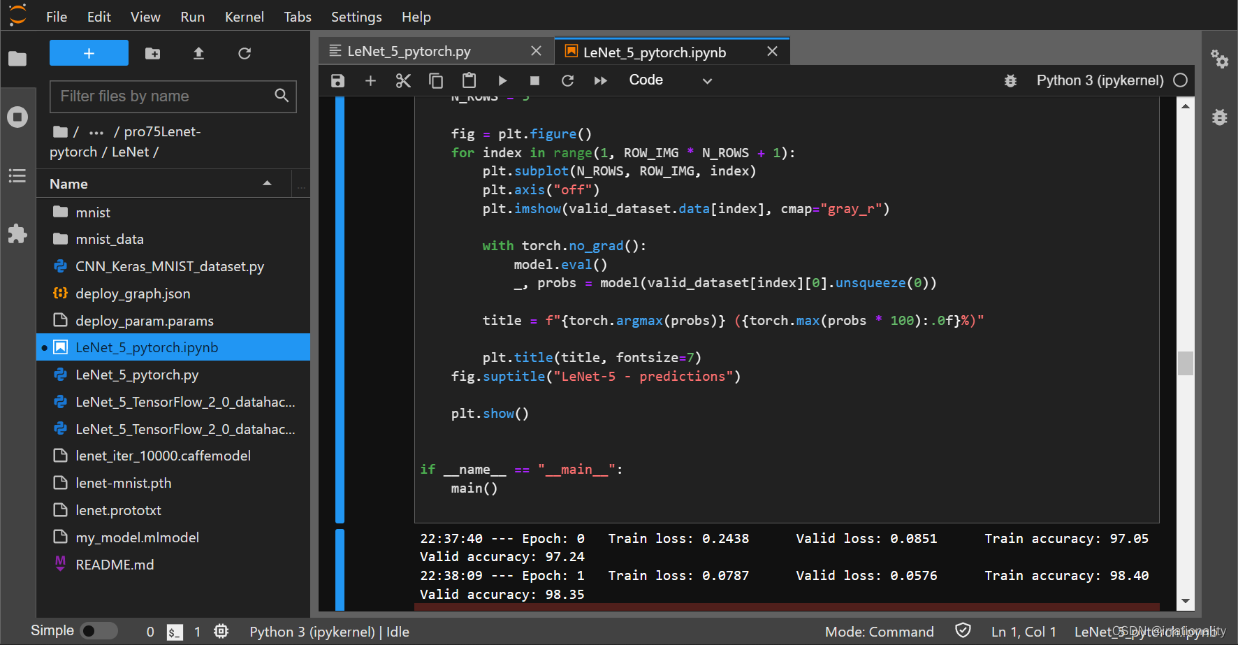
Task: Click the Upload Files icon
Action: (198, 53)
